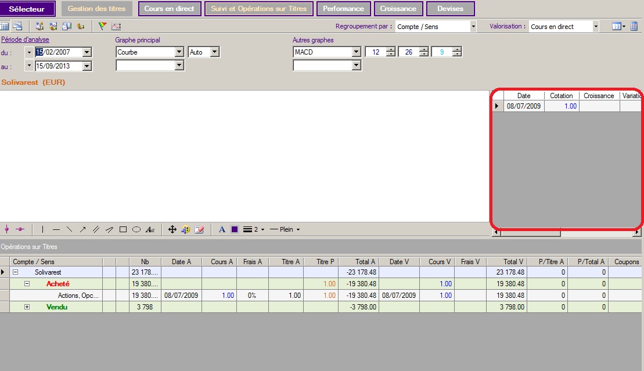
Task: Select the ellipse drawing tool
Action: 136,229
